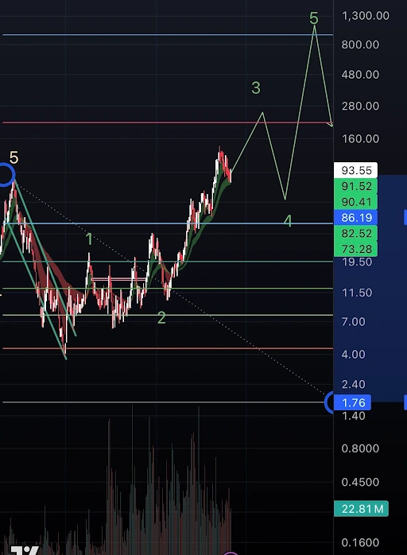407x555 pixels.
Task: Click the 1.40 price axis value
Action: pos(353,416)
